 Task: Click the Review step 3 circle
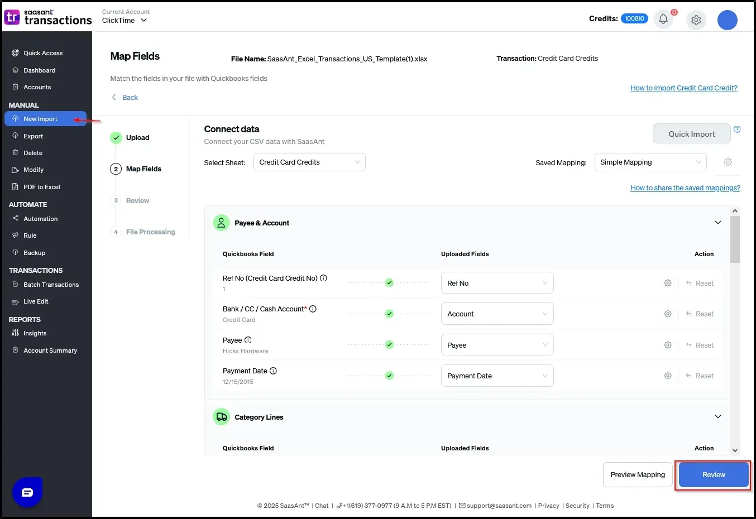(116, 200)
